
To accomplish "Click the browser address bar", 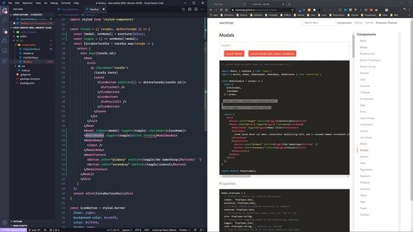I will click(x=262, y=10).
